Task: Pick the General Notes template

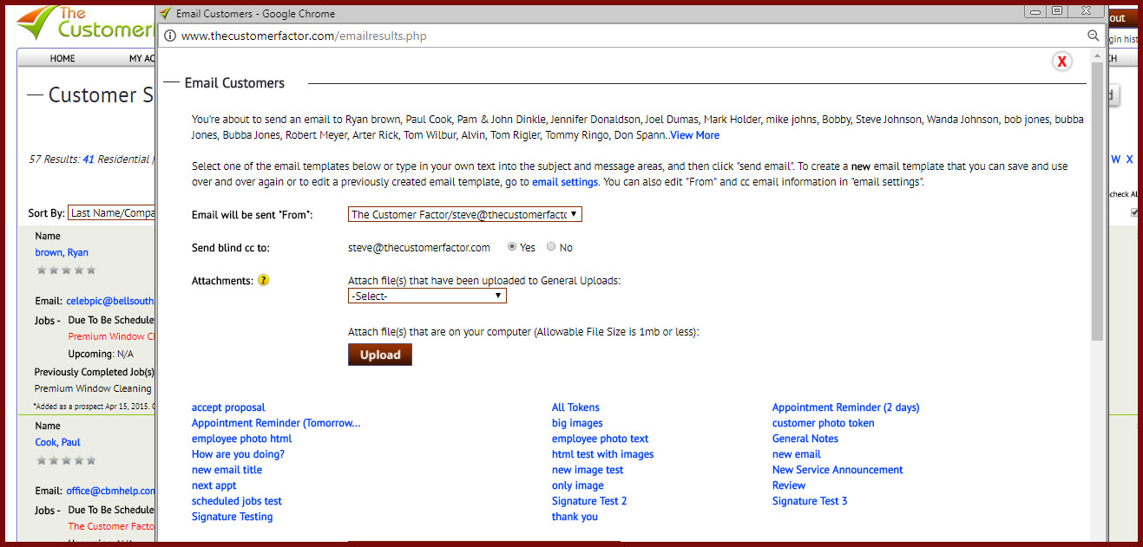Action: click(805, 439)
